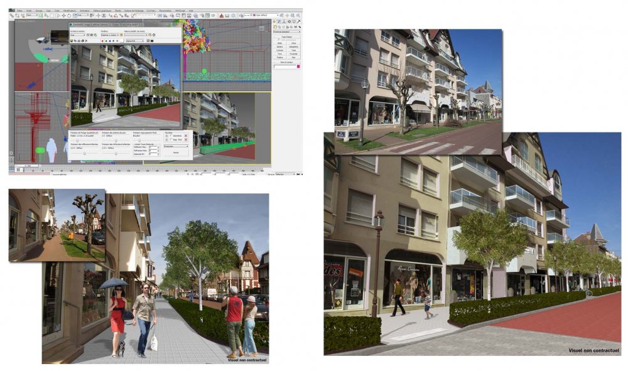Image resolution: width=628 pixels, height=371 pixels.
Task: Toggle the Rég. final checkbox
Action: (171, 140)
